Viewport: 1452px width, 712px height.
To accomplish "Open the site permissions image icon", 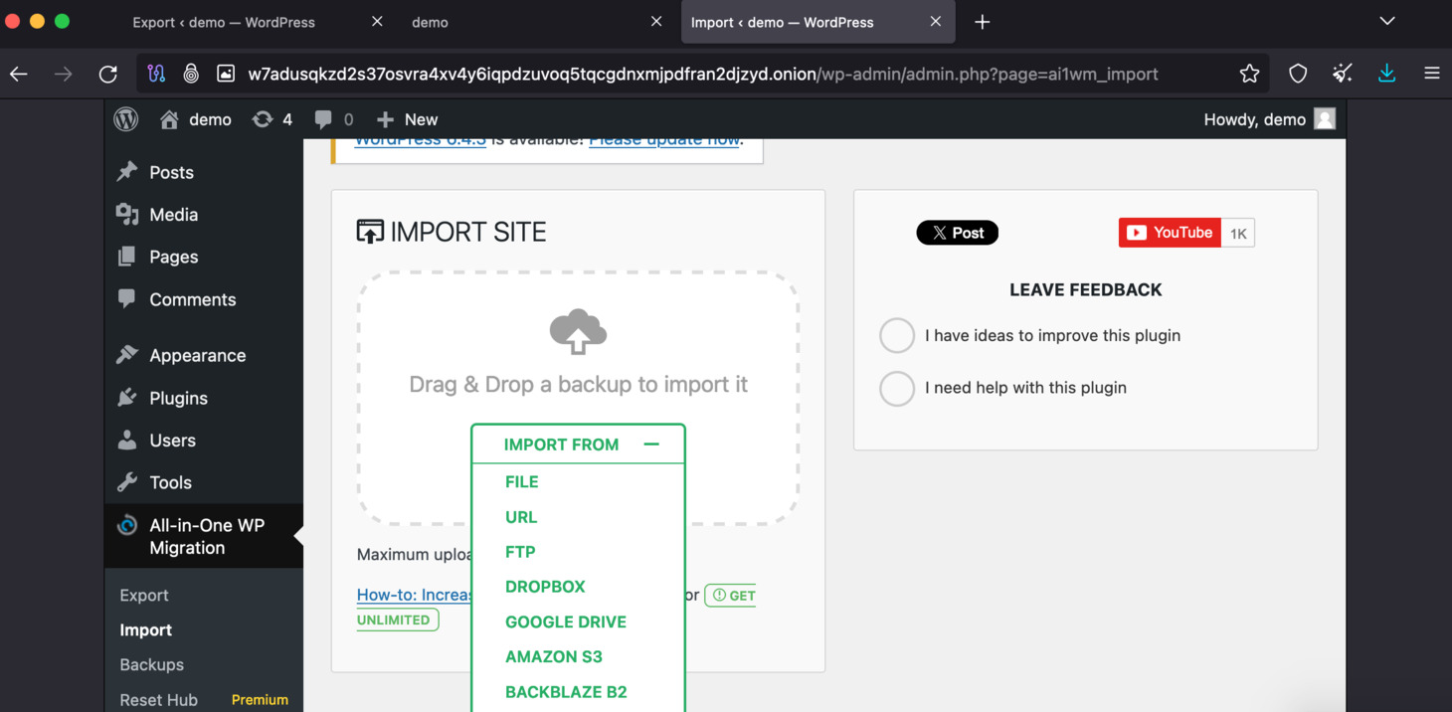I will (x=226, y=74).
